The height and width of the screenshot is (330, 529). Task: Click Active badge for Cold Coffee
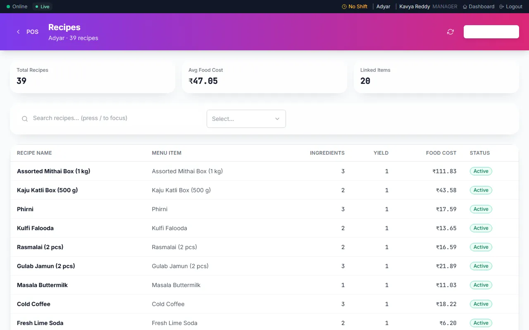point(481,304)
